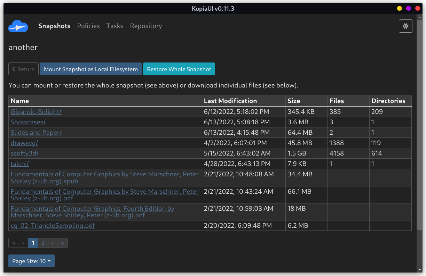Select page 2 in pagination
The image size is (426, 276).
tap(43, 243)
